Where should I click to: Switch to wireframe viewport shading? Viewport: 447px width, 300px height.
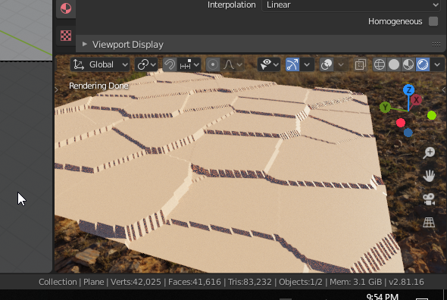[x=380, y=64]
